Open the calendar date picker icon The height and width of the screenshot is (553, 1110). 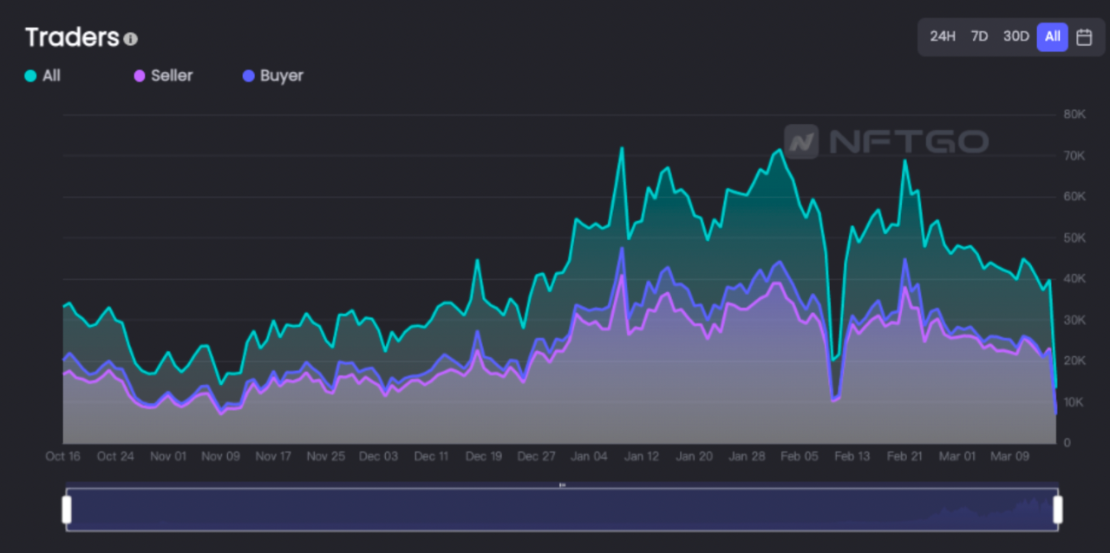click(1084, 36)
